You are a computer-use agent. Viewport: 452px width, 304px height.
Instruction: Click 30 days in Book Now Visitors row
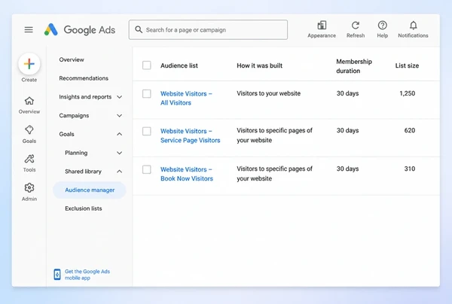tap(347, 169)
